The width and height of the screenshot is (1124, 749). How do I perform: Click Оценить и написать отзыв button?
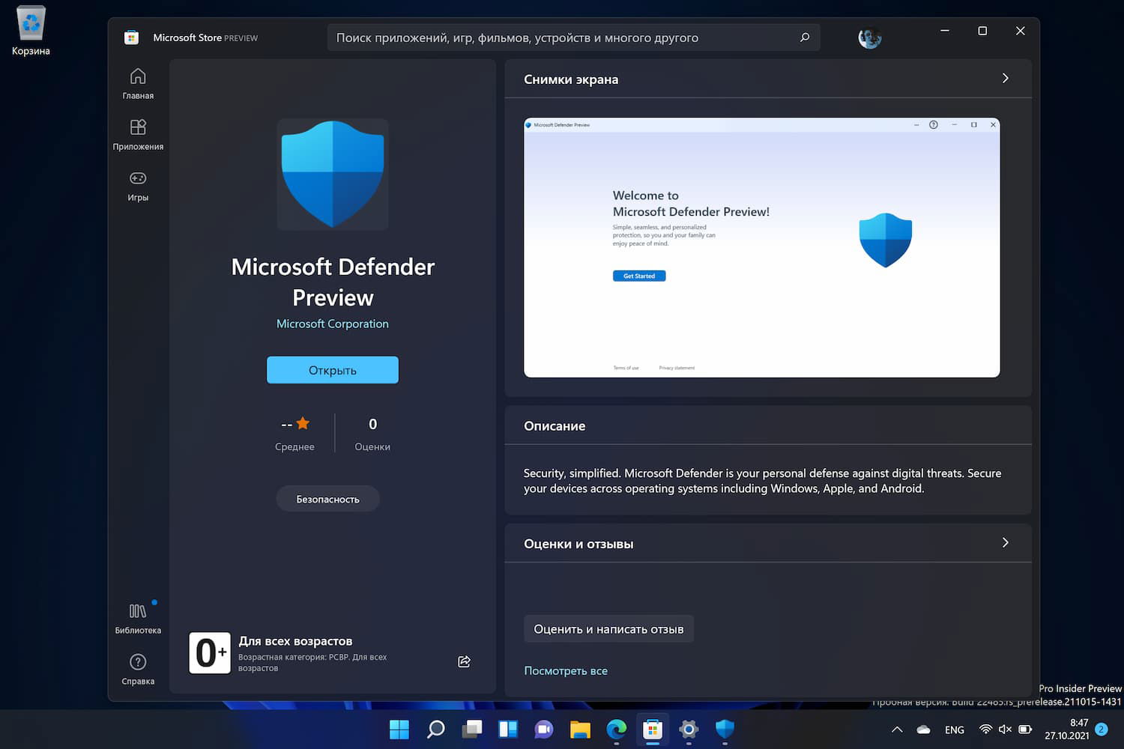[x=608, y=629]
